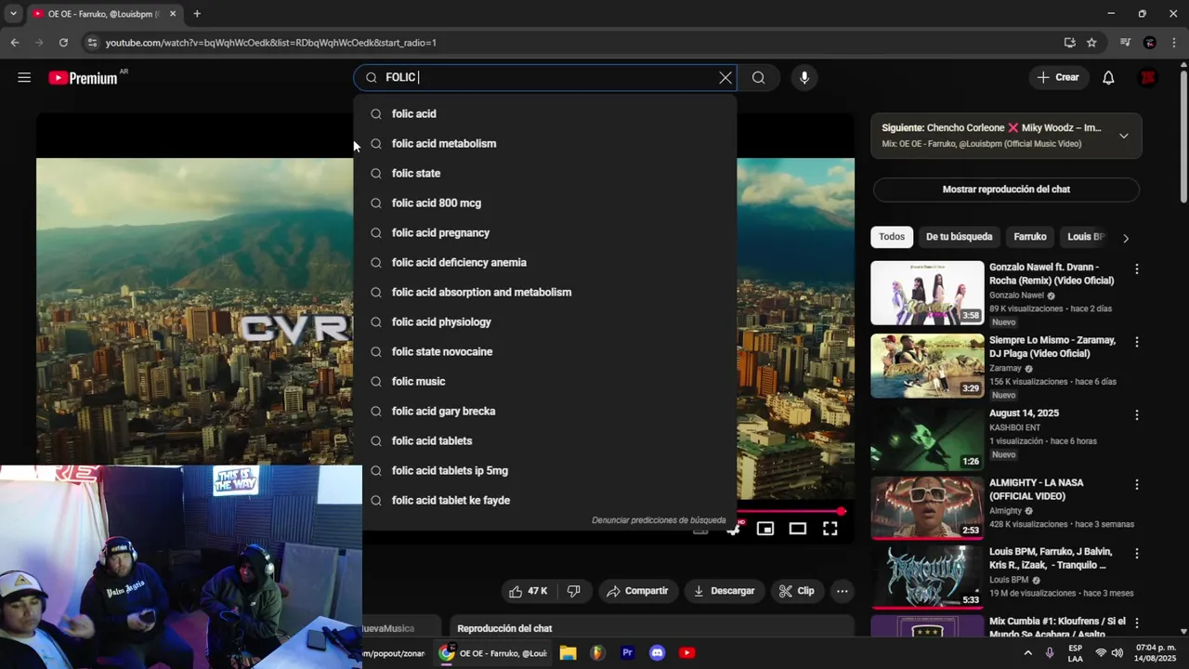This screenshot has width=1189, height=669.
Task: Open options for ALMIGHTY LA NASA video
Action: pyautogui.click(x=1136, y=485)
